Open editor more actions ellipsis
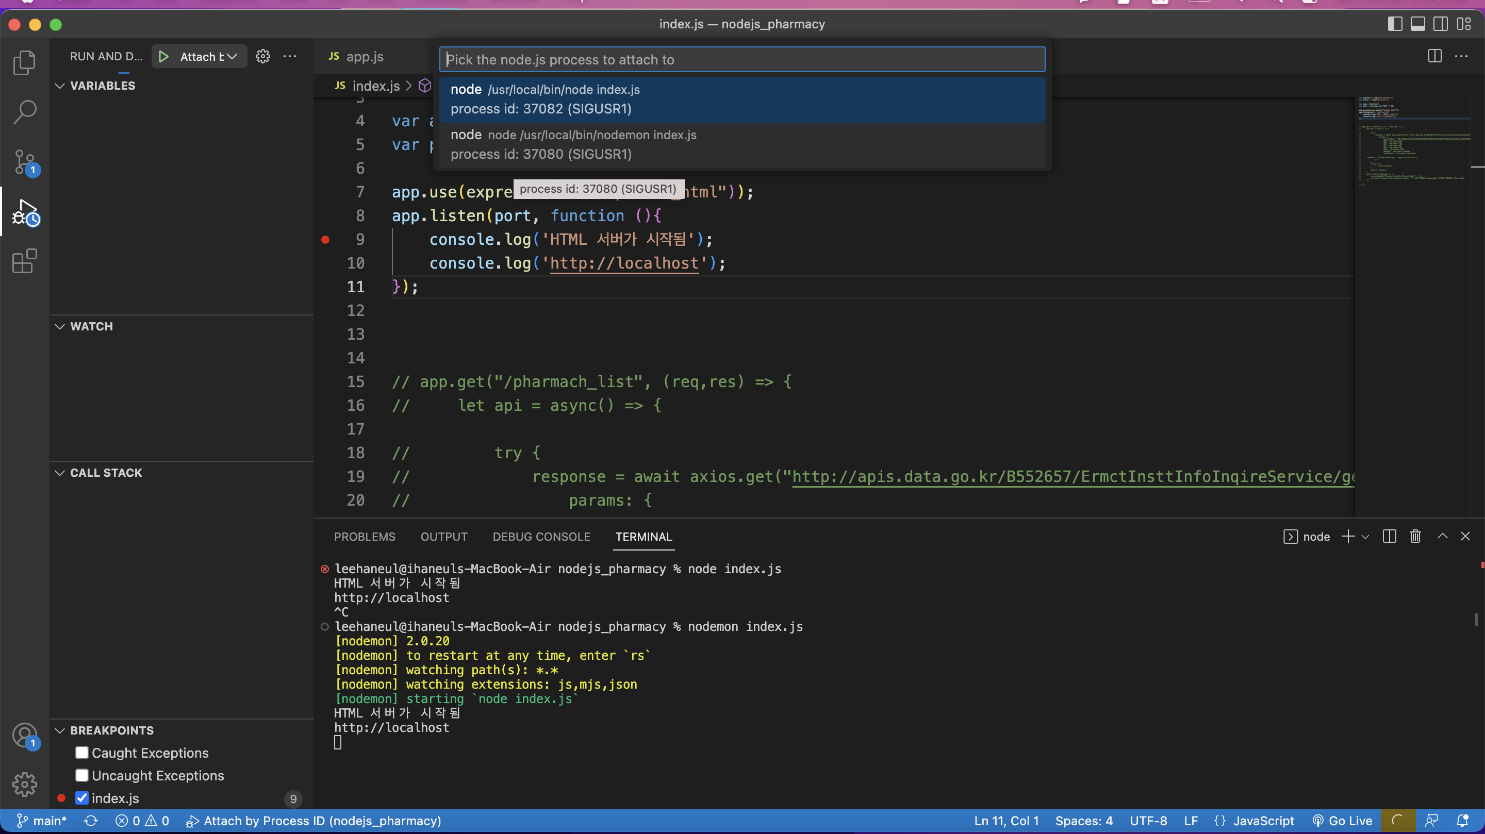Screen dimensions: 1485x834 (1461, 56)
